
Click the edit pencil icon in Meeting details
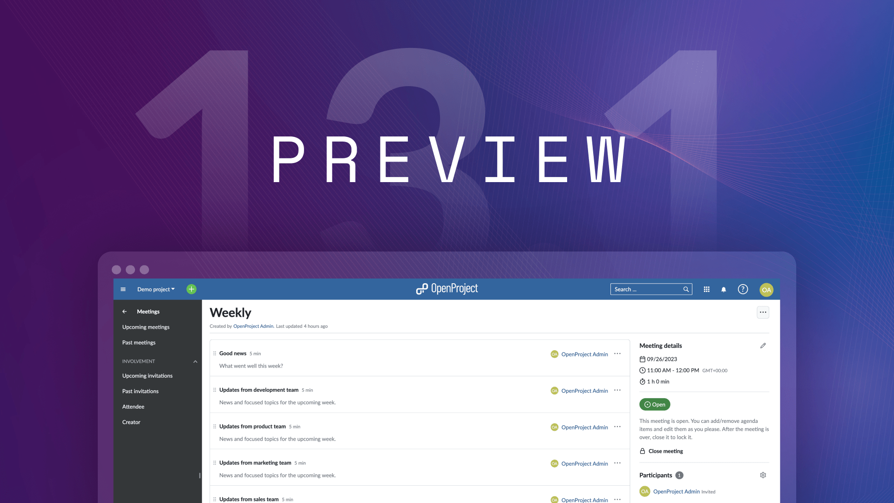[x=763, y=345]
